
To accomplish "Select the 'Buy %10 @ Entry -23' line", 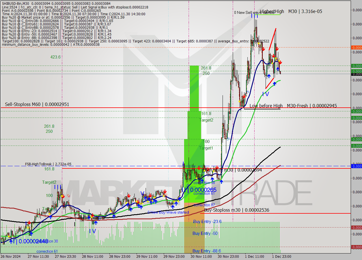I will pos(57,31).
